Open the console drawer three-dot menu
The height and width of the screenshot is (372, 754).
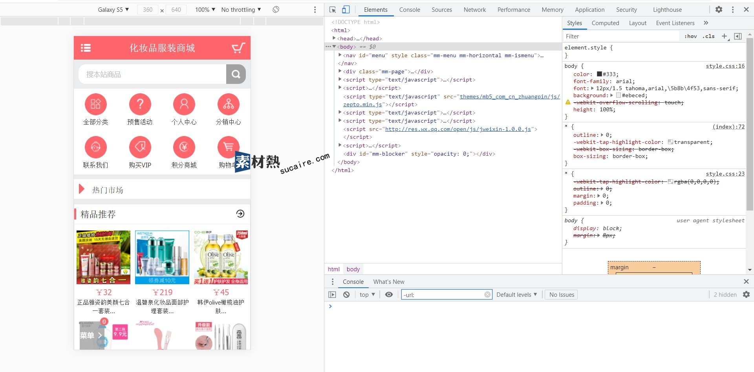click(333, 281)
